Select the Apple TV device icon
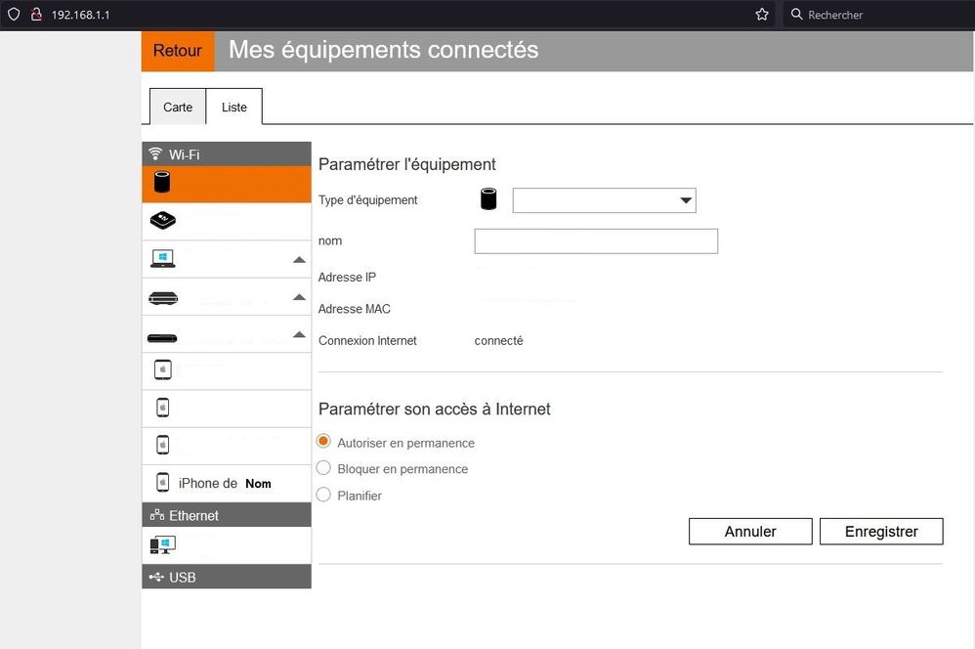The width and height of the screenshot is (975, 649). pyautogui.click(x=163, y=222)
